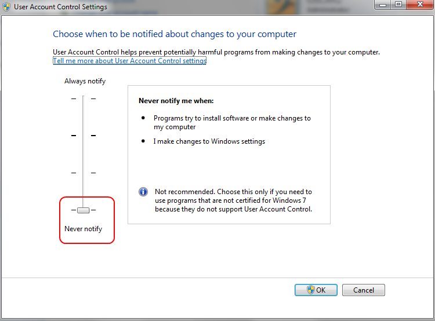The width and height of the screenshot is (435, 321).
Task: Click the blue info icon beside Not recommended
Action: 143,192
